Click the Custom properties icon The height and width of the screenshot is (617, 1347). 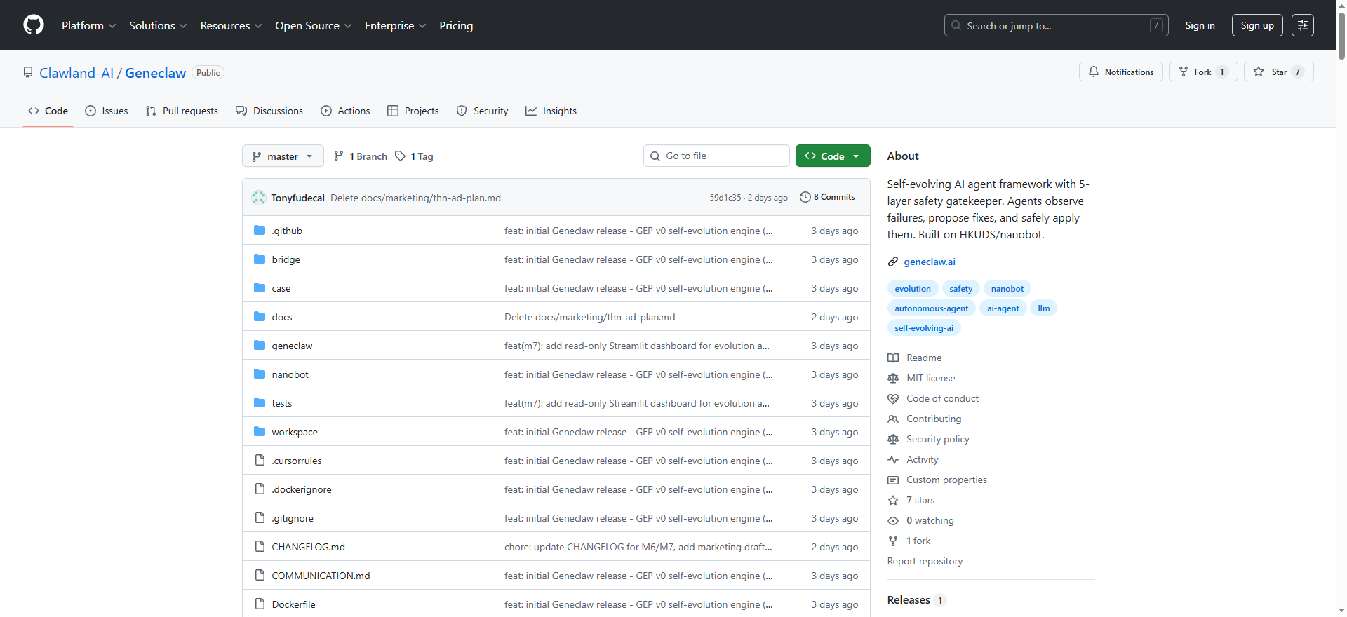pyautogui.click(x=893, y=480)
